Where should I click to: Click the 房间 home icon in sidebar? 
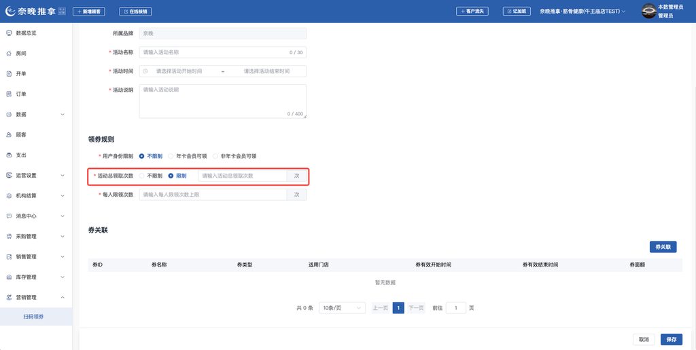[x=9, y=54]
